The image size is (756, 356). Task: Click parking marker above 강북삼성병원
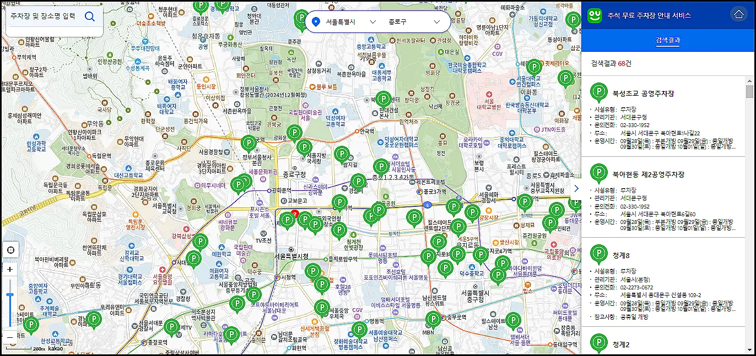point(200,242)
